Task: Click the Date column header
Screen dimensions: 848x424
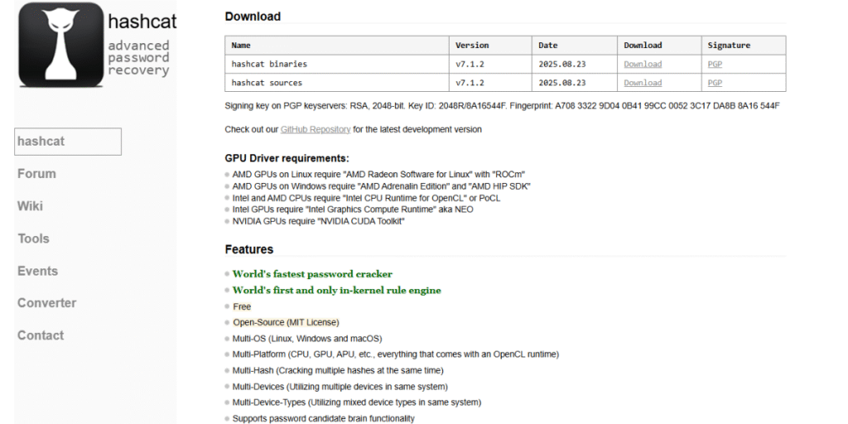Action: pyautogui.click(x=575, y=46)
